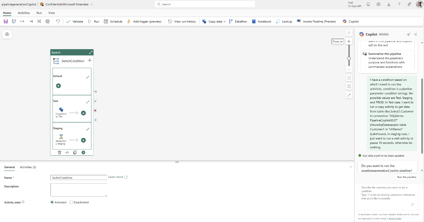Open pipeline settings gear icon

coord(47,21)
